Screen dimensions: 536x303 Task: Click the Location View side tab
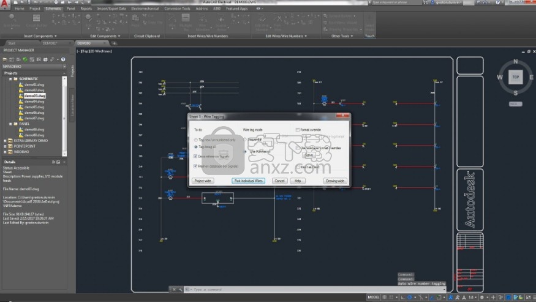point(72,105)
